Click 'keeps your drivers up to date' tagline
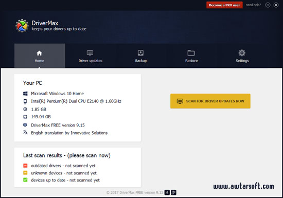The height and width of the screenshot is (198, 283). (x=59, y=29)
